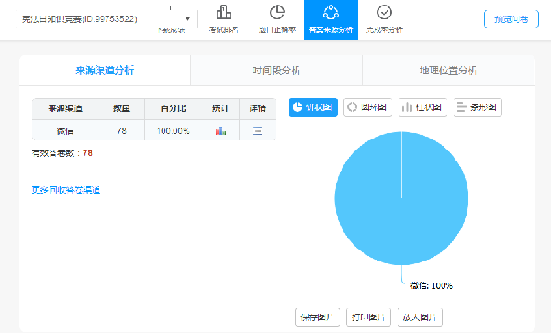Open the more collection channels link
This screenshot has width=551, height=333.
[x=66, y=190]
